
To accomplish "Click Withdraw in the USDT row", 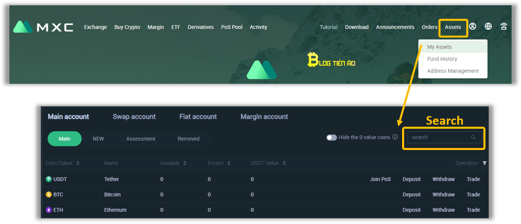I will pos(444,179).
